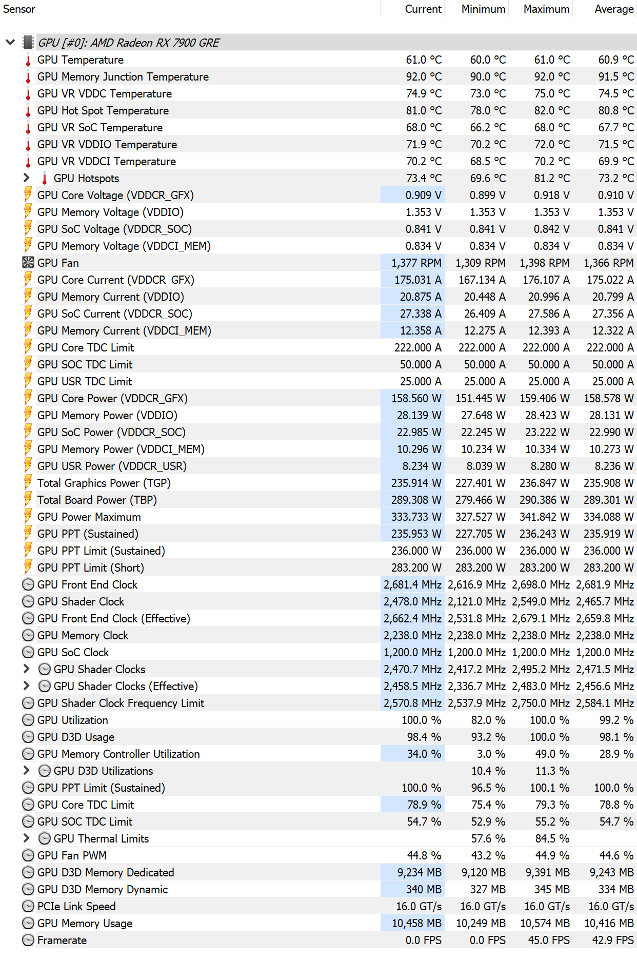Select the GPU USR TDC Limit label

(85, 381)
